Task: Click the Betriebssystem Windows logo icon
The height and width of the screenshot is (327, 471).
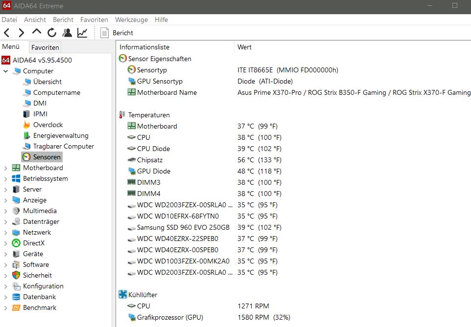Action: 16,178
